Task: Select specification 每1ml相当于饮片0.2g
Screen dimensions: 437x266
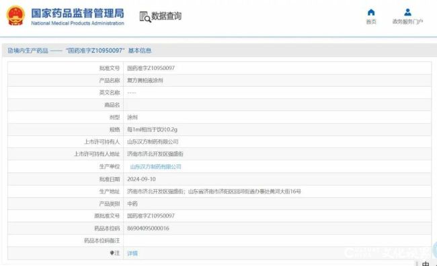Action: pos(152,129)
